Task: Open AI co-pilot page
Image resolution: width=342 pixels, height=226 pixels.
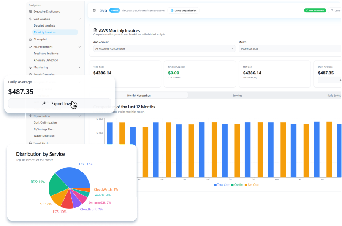Action: click(x=40, y=39)
